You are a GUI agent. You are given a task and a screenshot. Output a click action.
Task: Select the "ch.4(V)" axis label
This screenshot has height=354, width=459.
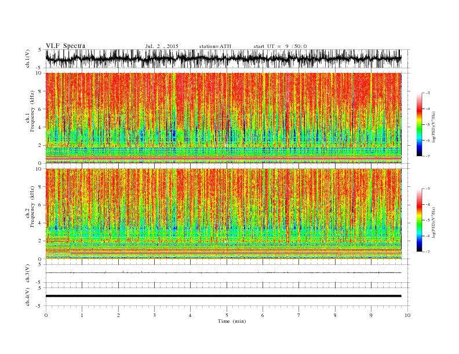28,297
